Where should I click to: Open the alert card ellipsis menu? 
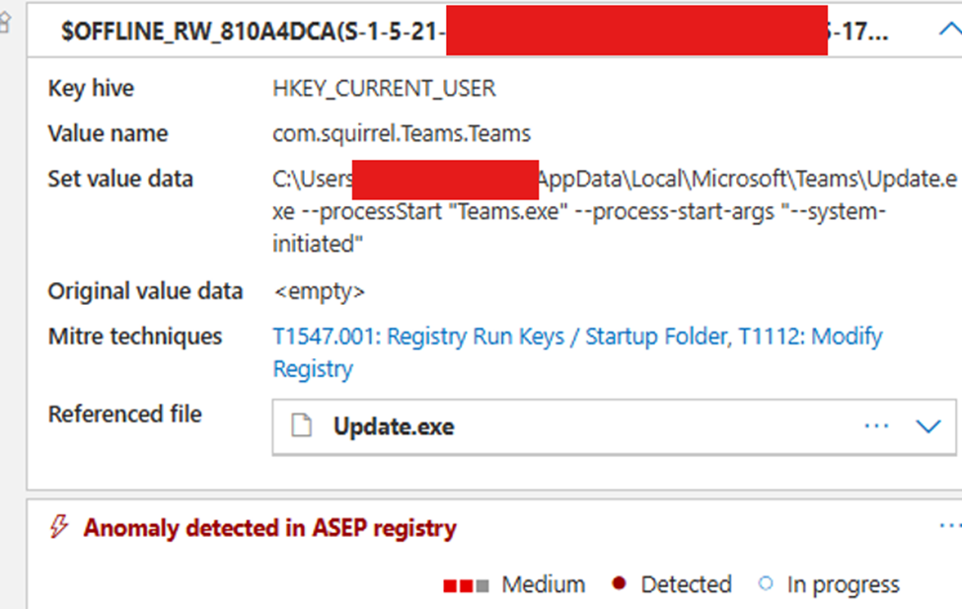[x=948, y=527]
